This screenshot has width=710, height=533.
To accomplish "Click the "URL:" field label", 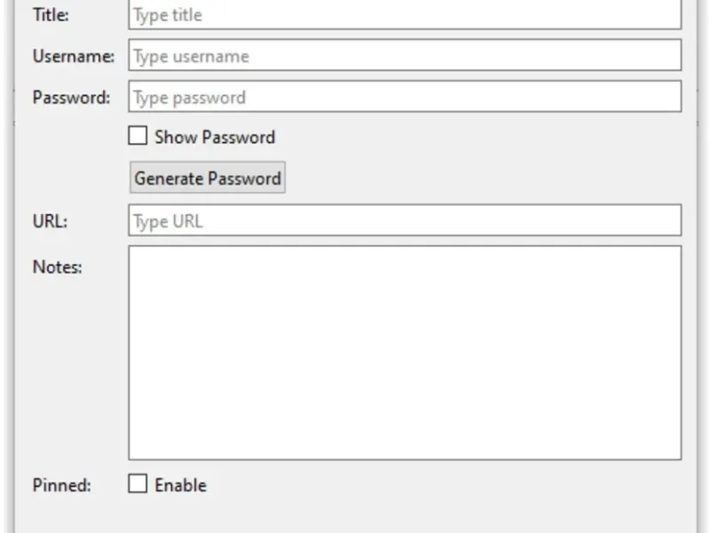I will (x=50, y=220).
